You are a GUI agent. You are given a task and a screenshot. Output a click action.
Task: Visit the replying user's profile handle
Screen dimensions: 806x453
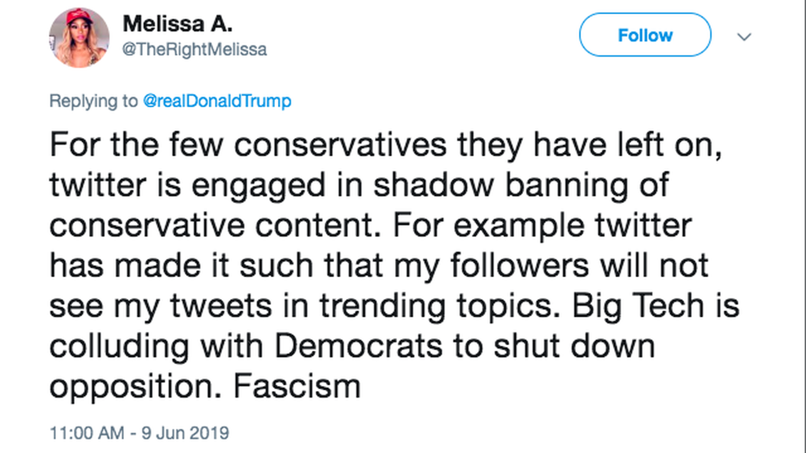[195, 50]
